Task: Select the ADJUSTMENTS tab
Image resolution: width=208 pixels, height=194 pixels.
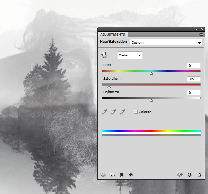Action: (x=112, y=35)
